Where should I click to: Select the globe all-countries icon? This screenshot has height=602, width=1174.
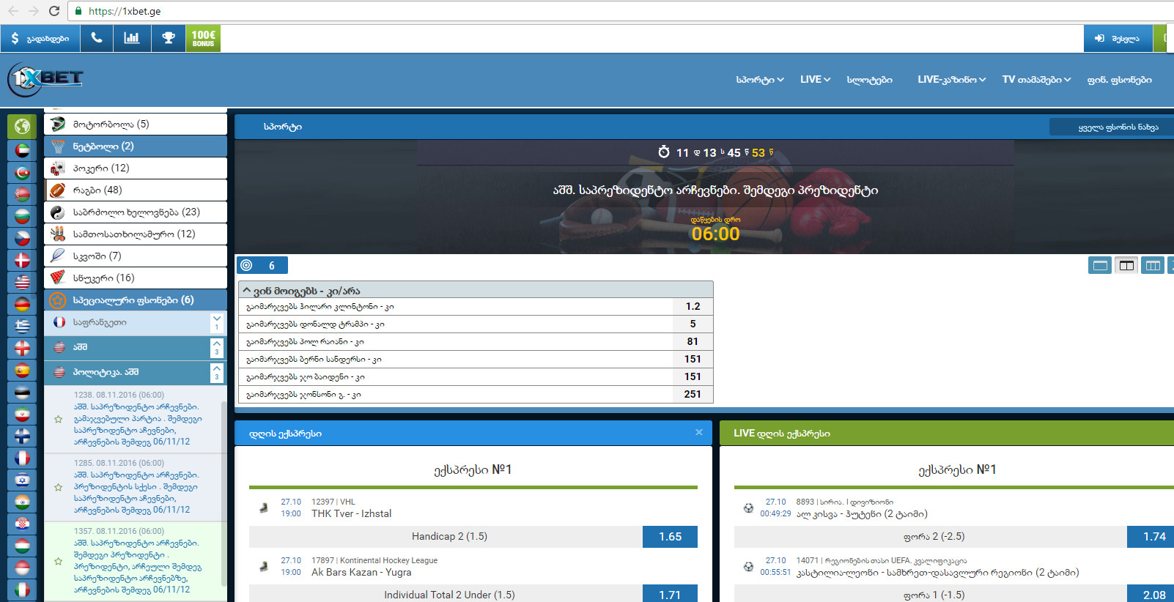(x=22, y=127)
